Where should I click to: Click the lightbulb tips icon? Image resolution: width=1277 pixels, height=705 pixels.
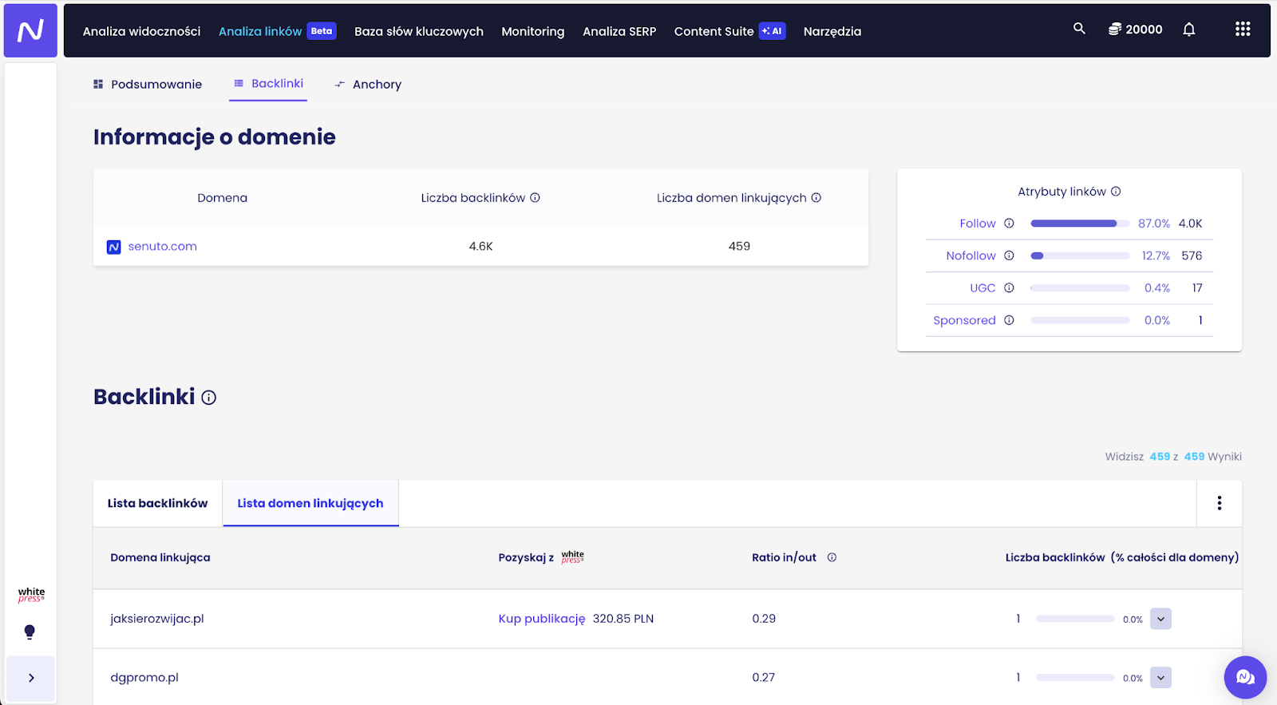point(30,632)
